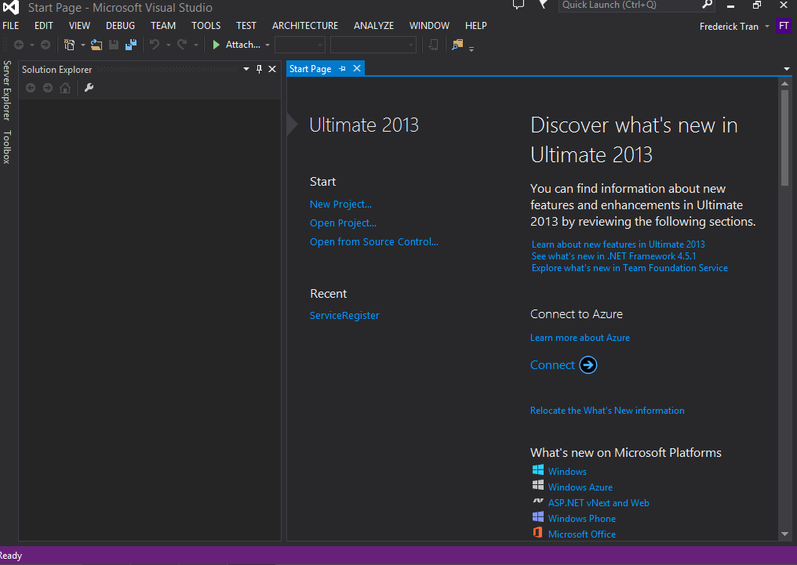The width and height of the screenshot is (797, 565).
Task: Click the New Project... link
Action: tap(340, 204)
